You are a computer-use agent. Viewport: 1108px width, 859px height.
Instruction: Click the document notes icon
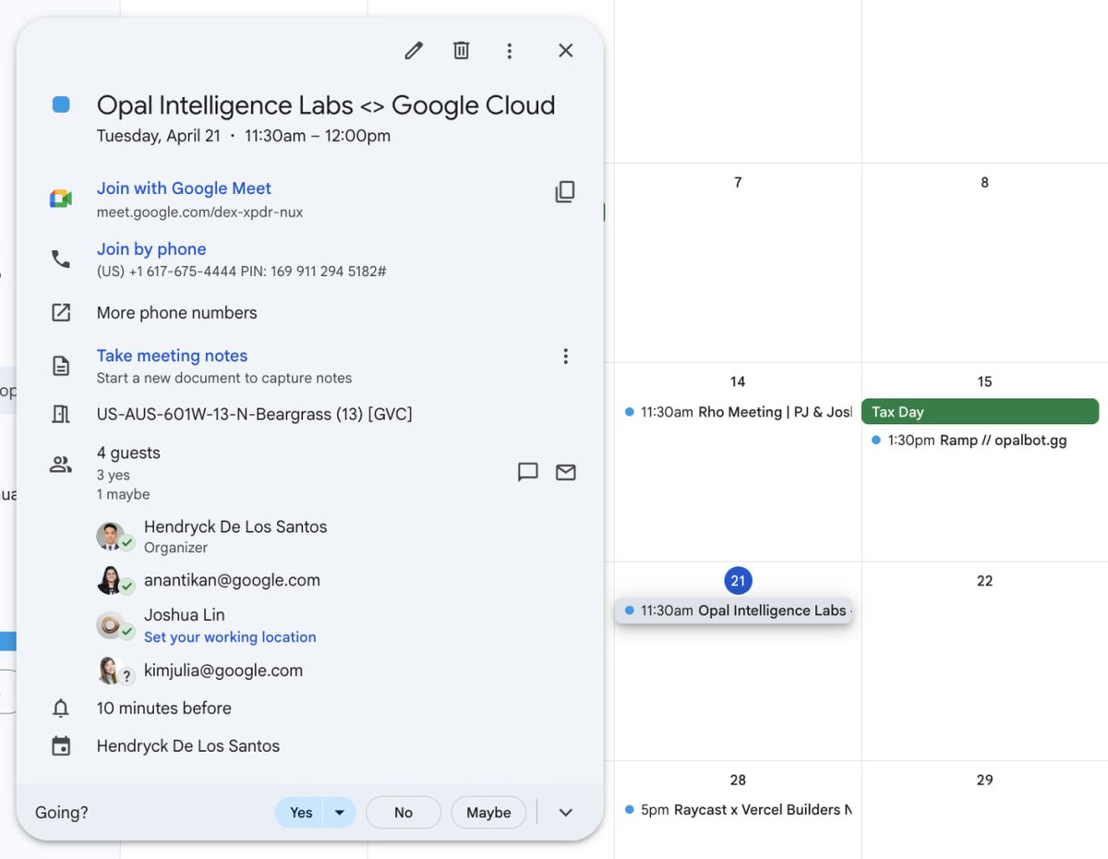click(61, 366)
